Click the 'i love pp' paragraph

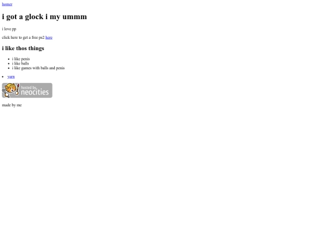[9, 29]
